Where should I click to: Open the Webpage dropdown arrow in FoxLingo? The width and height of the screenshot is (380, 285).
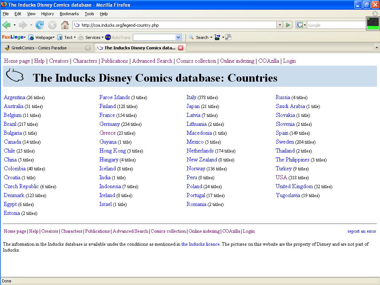coord(53,37)
